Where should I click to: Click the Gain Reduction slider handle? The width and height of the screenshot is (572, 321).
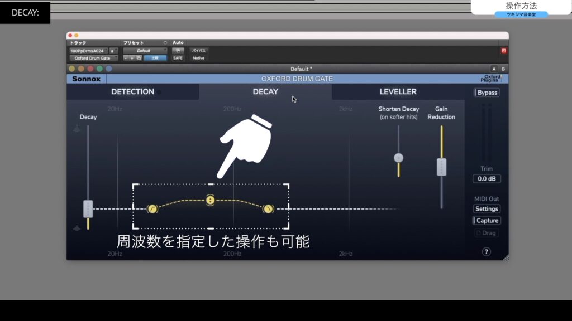pyautogui.click(x=441, y=167)
